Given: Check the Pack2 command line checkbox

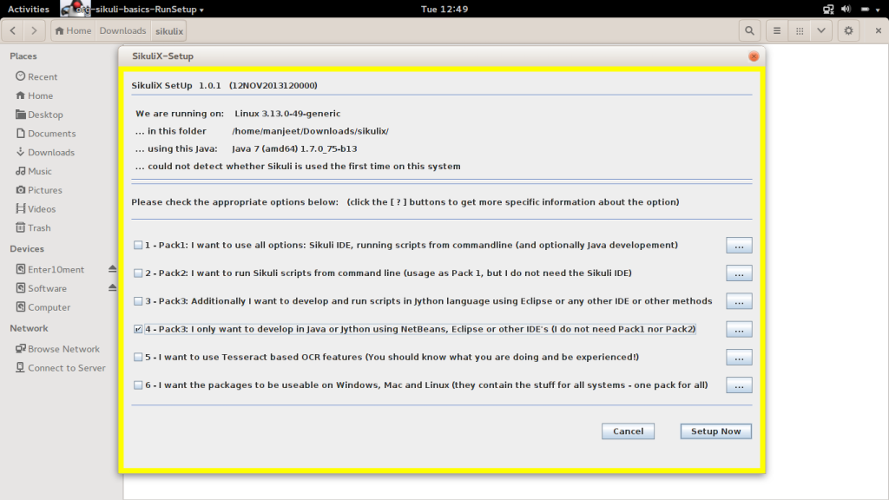Looking at the screenshot, I should point(138,273).
